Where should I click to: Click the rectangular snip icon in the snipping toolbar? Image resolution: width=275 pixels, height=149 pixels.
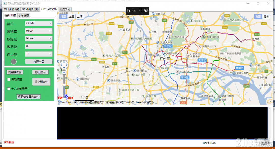click(129, 10)
